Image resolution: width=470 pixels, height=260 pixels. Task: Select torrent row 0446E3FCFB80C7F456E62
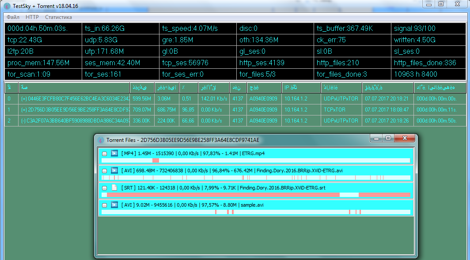coord(75,99)
